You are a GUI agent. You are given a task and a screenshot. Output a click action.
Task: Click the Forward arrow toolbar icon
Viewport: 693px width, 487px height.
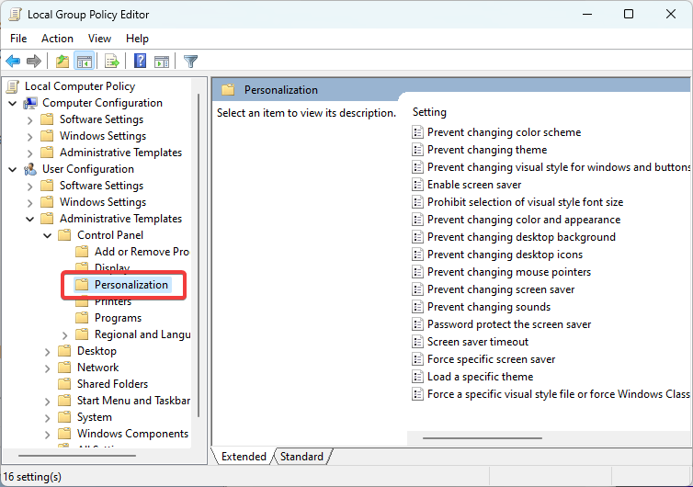point(34,61)
